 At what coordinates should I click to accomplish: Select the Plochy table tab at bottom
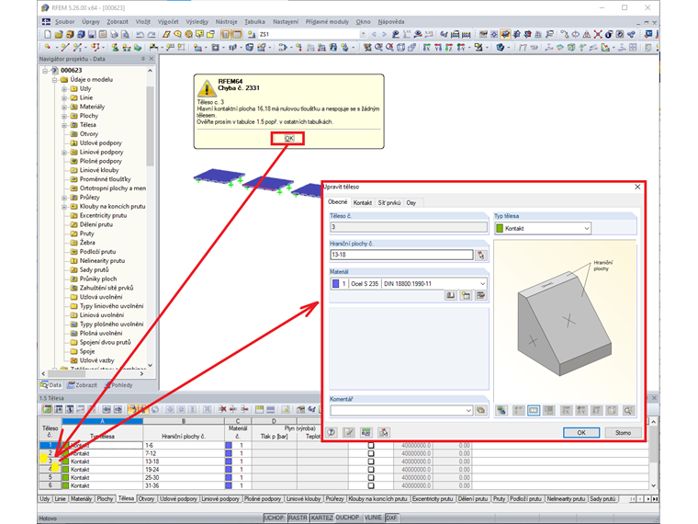105,498
